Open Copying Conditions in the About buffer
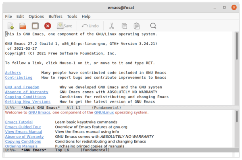 (25, 97)
